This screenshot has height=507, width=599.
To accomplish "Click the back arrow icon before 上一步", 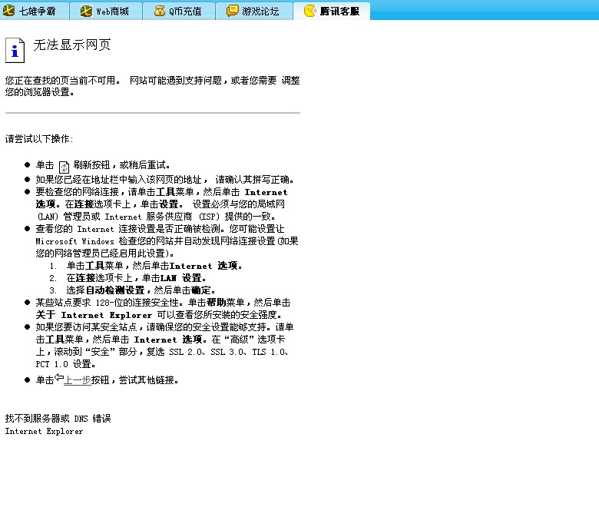I will click(59, 377).
